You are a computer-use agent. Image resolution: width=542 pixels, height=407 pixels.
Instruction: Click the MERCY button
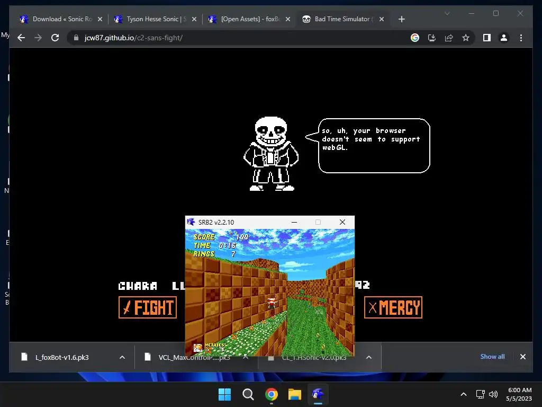coord(393,307)
